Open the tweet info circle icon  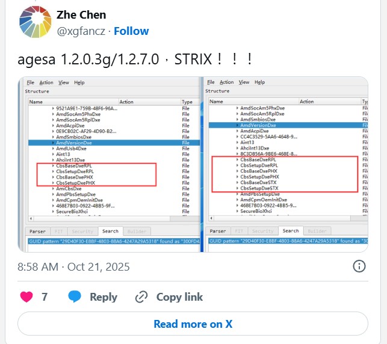pyautogui.click(x=359, y=266)
